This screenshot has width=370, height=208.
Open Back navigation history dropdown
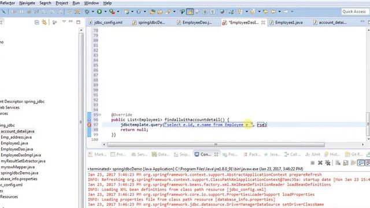[x=279, y=12]
